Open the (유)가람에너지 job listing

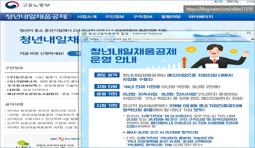pyautogui.click(x=43, y=81)
